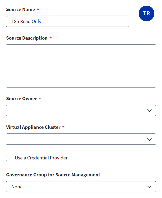
Task: Click the Source Description label text
Action: click(27, 38)
